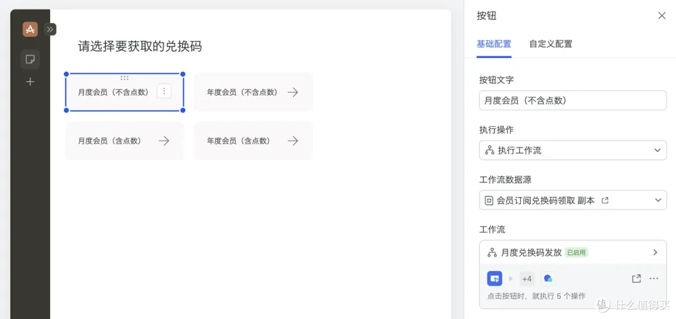Open the 执行操作 dropdown
The height and width of the screenshot is (319, 676).
(573, 151)
